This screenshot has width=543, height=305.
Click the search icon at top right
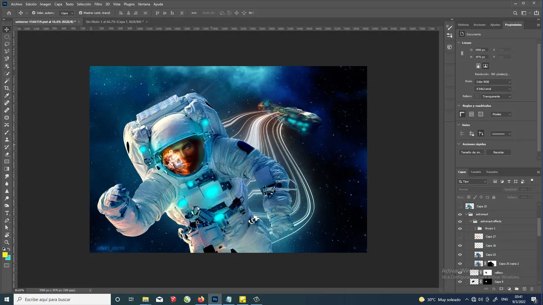point(515,13)
